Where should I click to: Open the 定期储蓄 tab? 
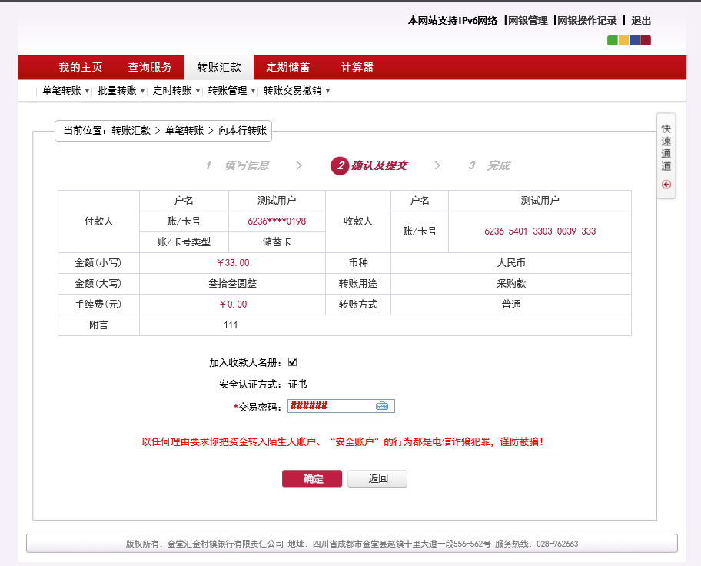(288, 67)
